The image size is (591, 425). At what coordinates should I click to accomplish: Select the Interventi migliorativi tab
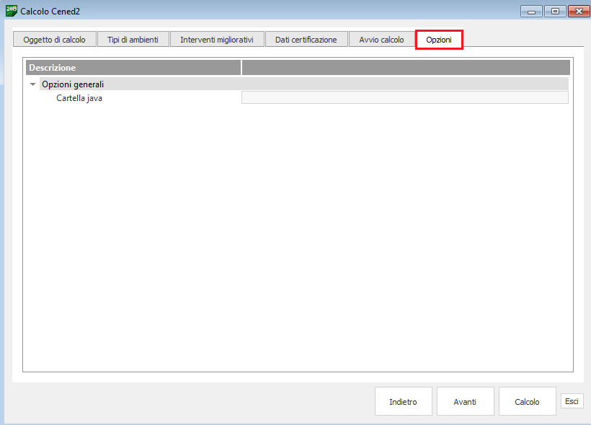coord(217,40)
